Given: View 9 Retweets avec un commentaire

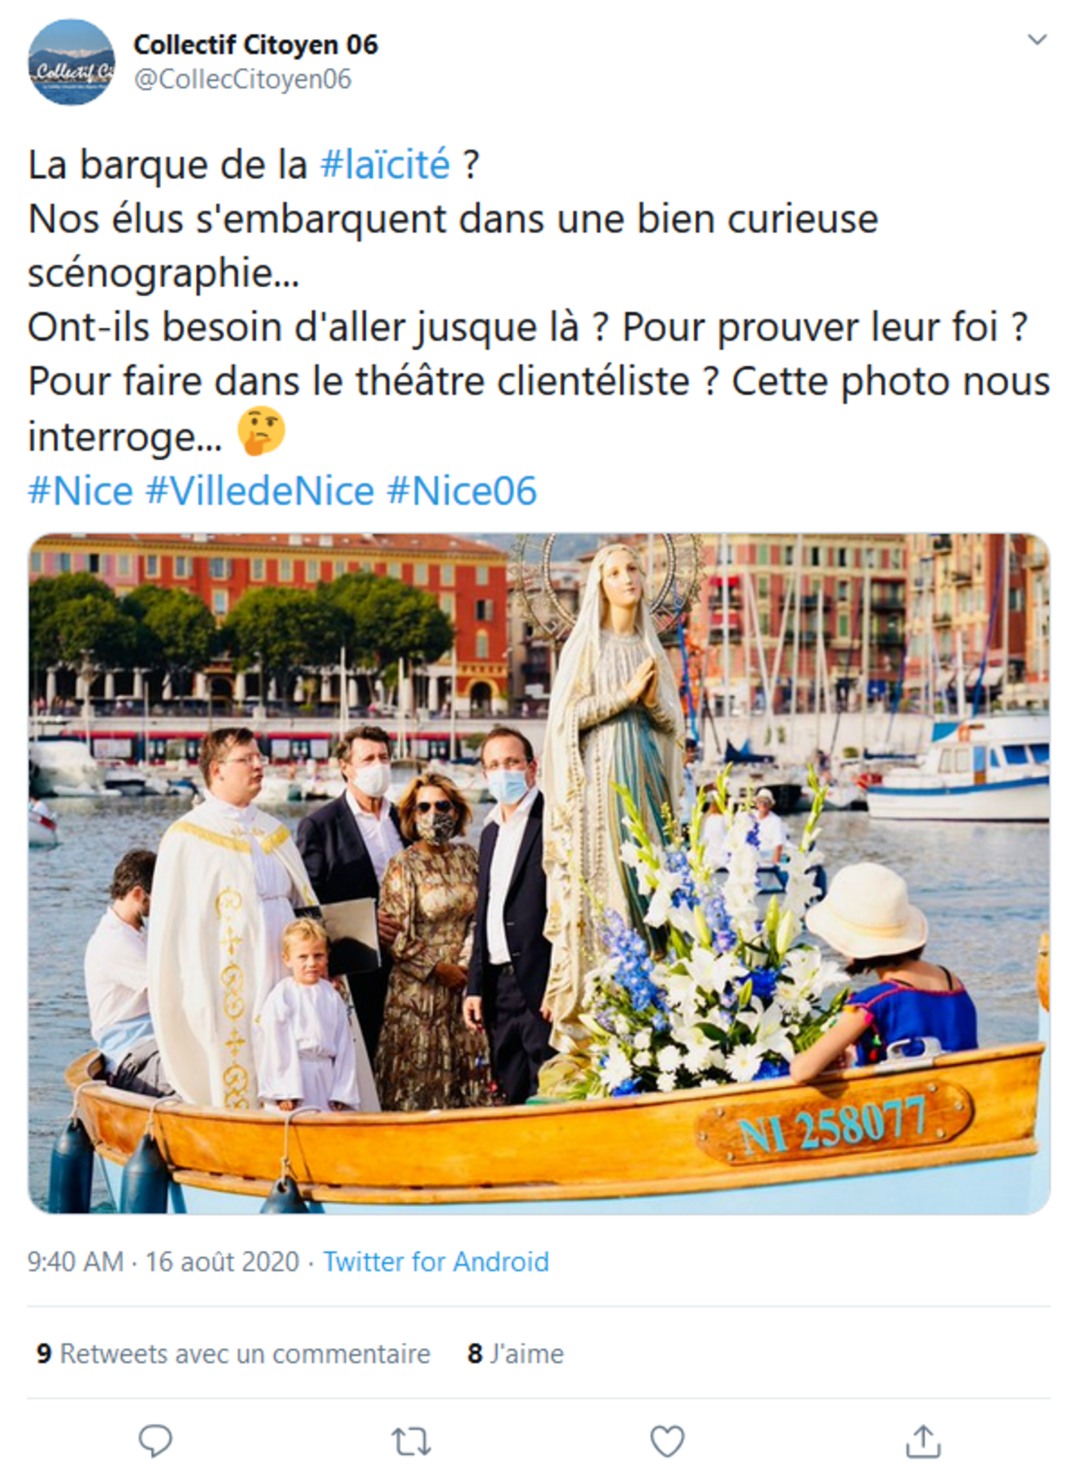Looking at the screenshot, I should click(234, 1354).
